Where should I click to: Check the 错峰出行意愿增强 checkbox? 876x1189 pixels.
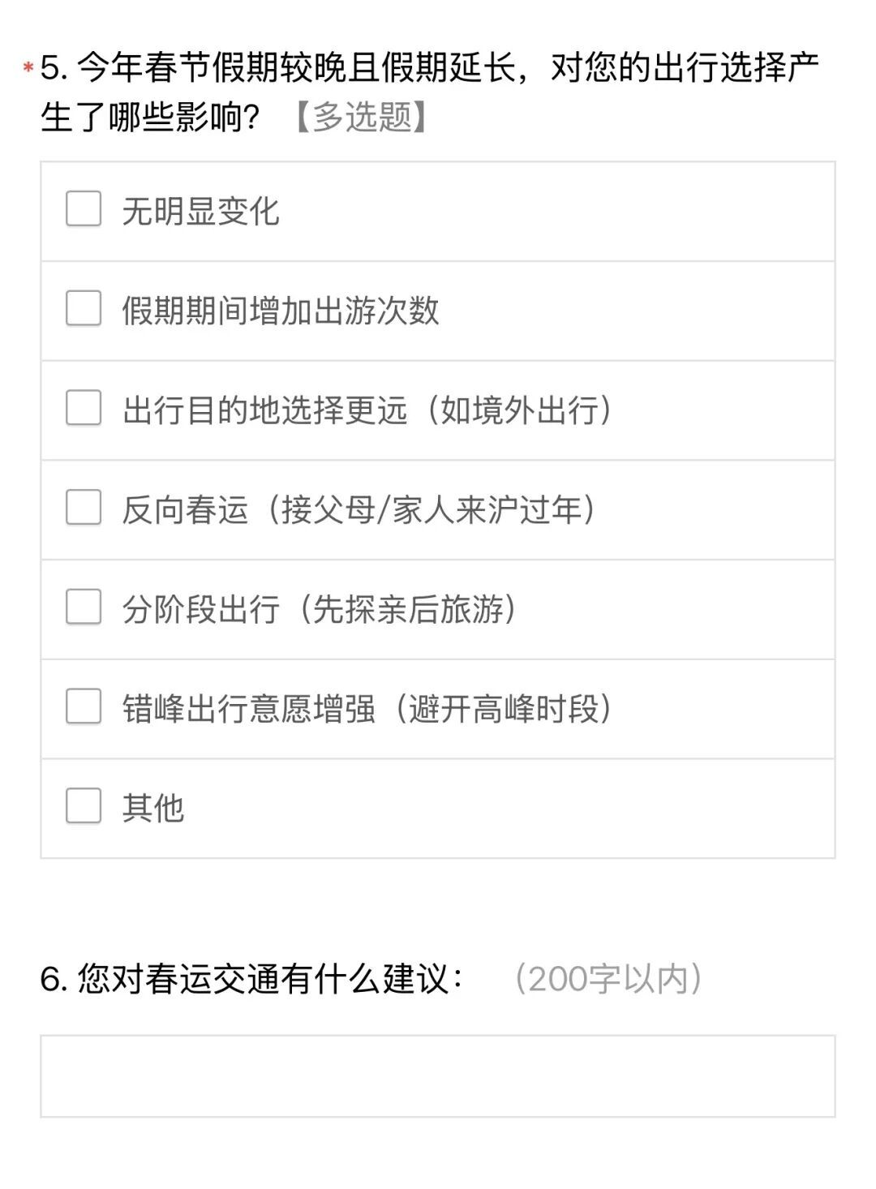click(84, 706)
